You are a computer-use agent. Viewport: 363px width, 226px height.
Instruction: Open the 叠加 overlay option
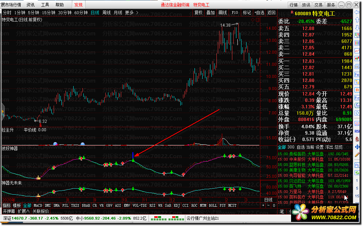click(x=210, y=12)
